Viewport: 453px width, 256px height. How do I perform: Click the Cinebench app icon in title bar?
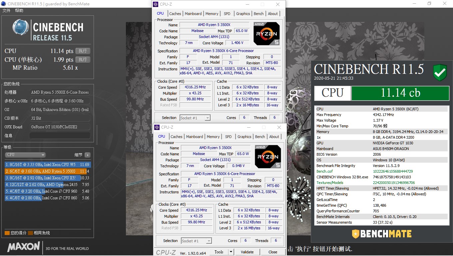pyautogui.click(x=3, y=4)
